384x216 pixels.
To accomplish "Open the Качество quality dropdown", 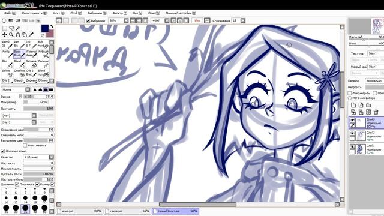I will click(51, 157).
